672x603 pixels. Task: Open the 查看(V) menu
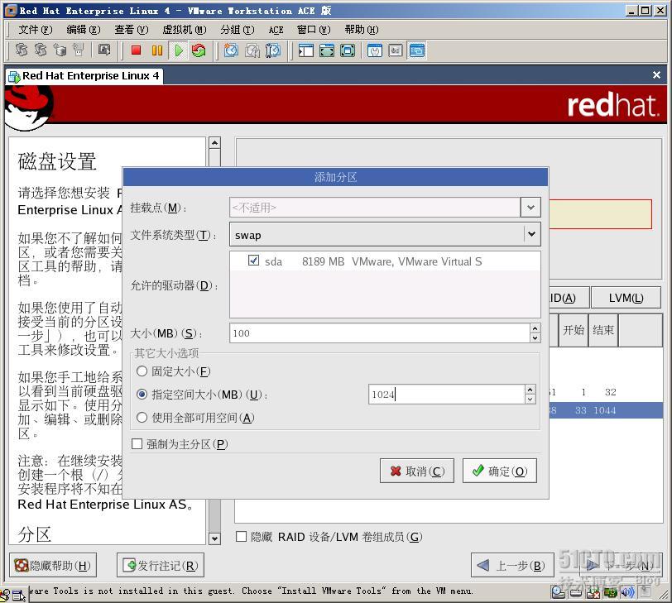click(131, 30)
